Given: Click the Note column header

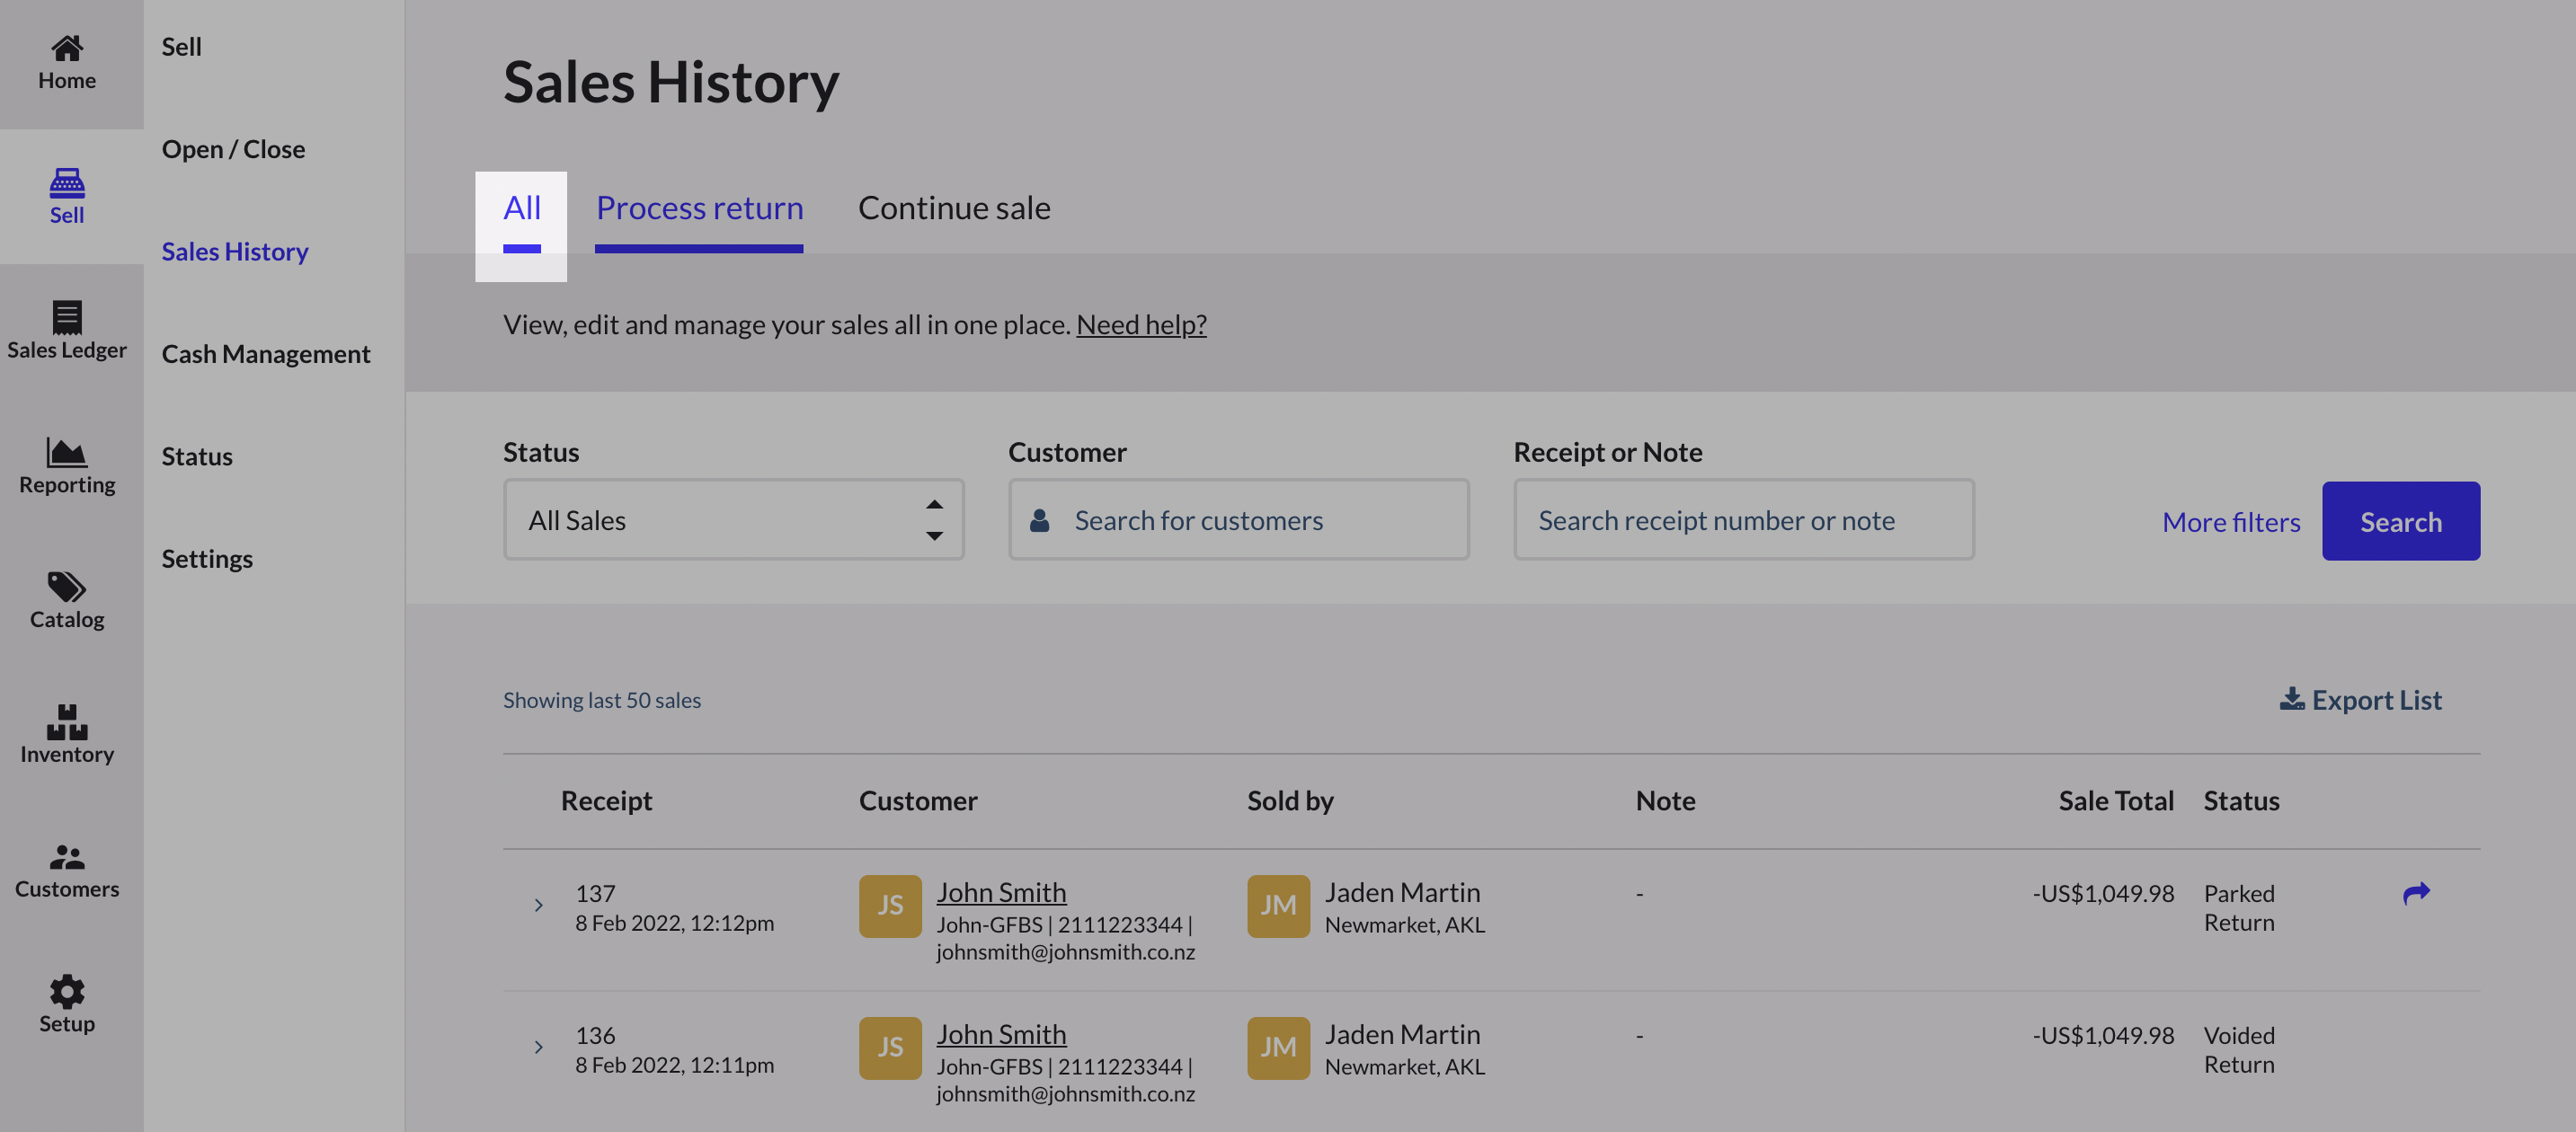Looking at the screenshot, I should tap(1665, 801).
